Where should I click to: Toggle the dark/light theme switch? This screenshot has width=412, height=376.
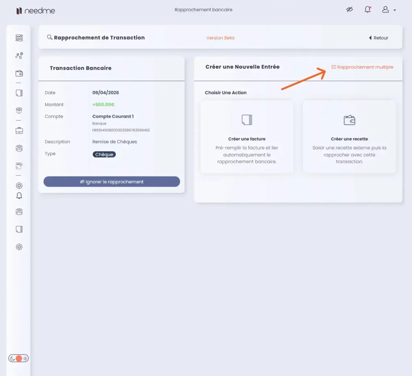19,358
